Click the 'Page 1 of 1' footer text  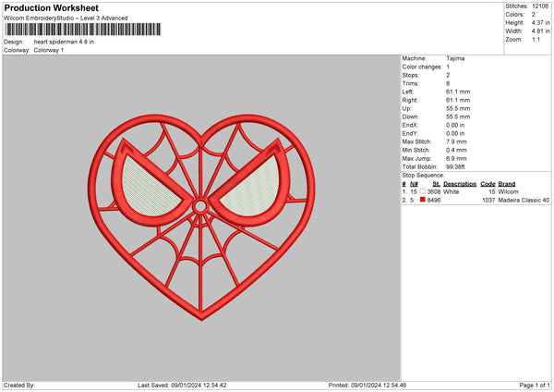pyautogui.click(x=535, y=386)
